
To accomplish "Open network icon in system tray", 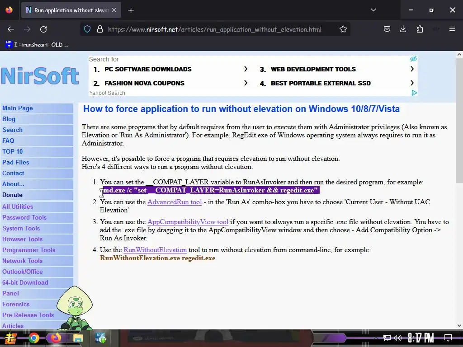I will point(387,338).
